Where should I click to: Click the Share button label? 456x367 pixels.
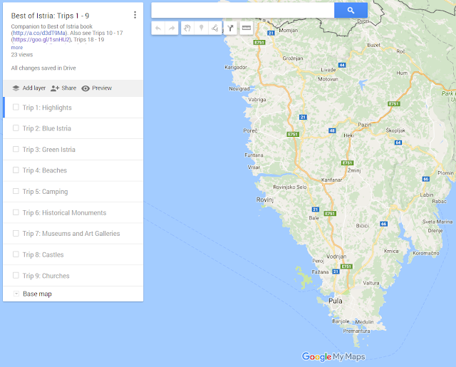pos(69,88)
